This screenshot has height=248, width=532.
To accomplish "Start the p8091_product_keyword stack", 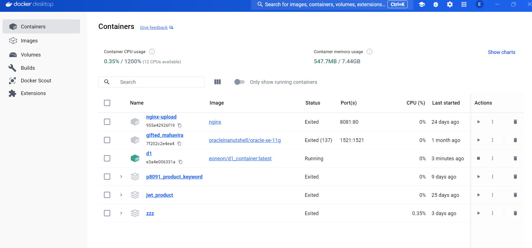I will point(478,177).
